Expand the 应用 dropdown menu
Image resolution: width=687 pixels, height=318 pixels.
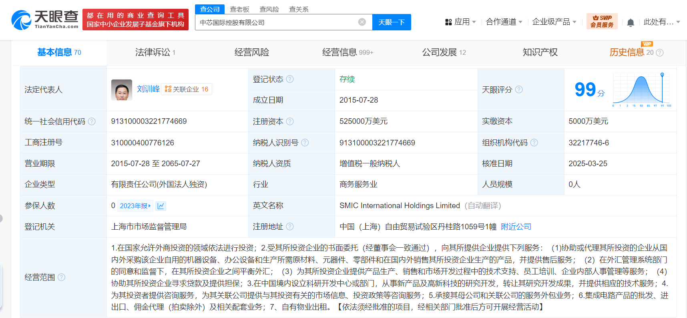pyautogui.click(x=460, y=22)
